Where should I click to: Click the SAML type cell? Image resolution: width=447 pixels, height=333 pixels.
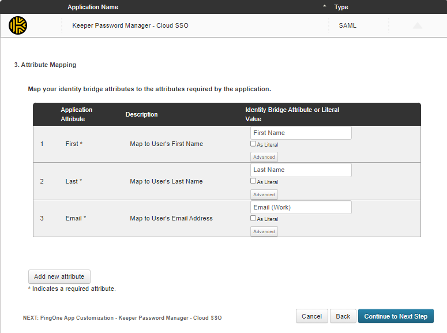pos(347,26)
